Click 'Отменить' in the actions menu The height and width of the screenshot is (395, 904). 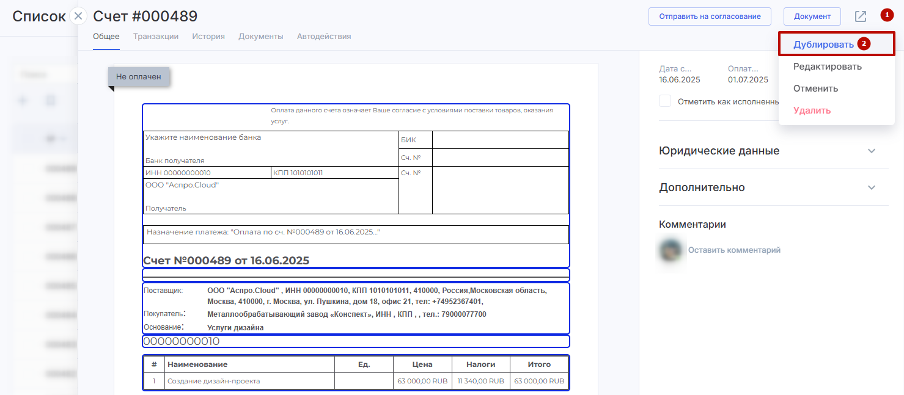(x=815, y=89)
